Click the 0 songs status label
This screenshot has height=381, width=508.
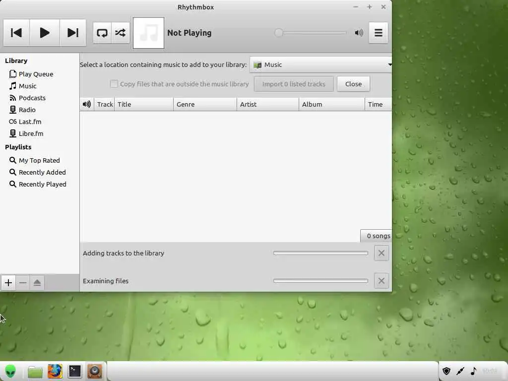[379, 236]
